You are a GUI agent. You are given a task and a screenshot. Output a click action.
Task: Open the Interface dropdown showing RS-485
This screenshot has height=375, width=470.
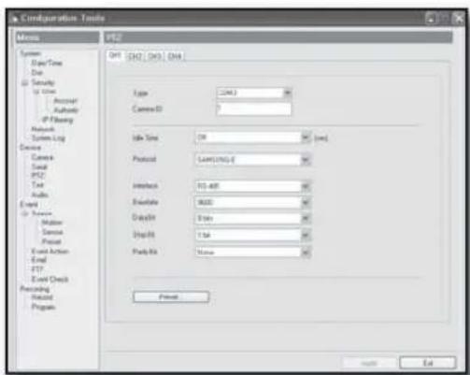tap(252, 186)
